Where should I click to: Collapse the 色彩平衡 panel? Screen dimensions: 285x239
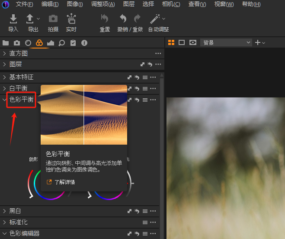coord(4,100)
